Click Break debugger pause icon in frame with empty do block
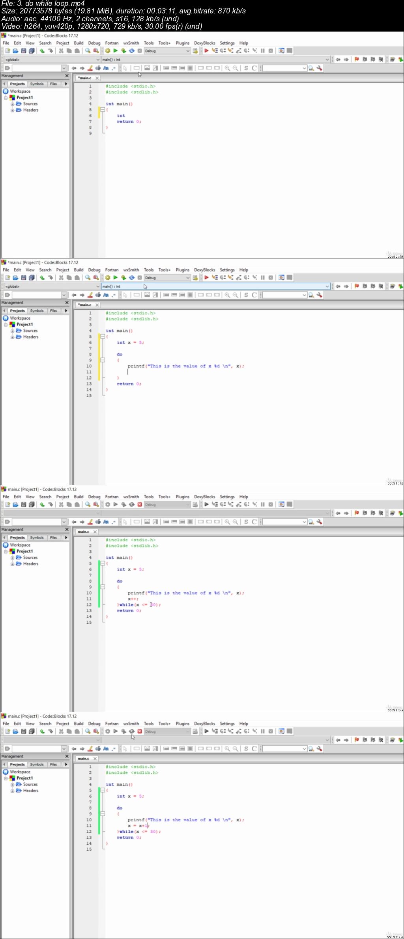The height and width of the screenshot is (939, 404). (263, 278)
